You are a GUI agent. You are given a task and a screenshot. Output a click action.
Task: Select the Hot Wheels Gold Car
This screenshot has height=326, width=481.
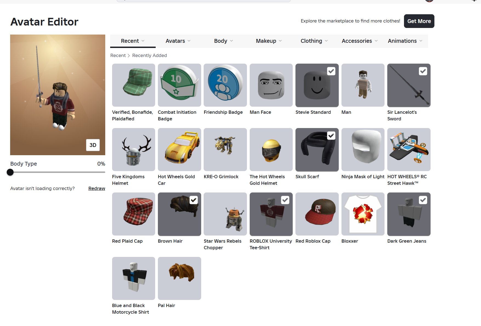[x=179, y=150]
